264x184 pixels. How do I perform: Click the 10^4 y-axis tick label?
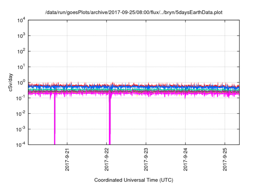[x=21, y=21]
